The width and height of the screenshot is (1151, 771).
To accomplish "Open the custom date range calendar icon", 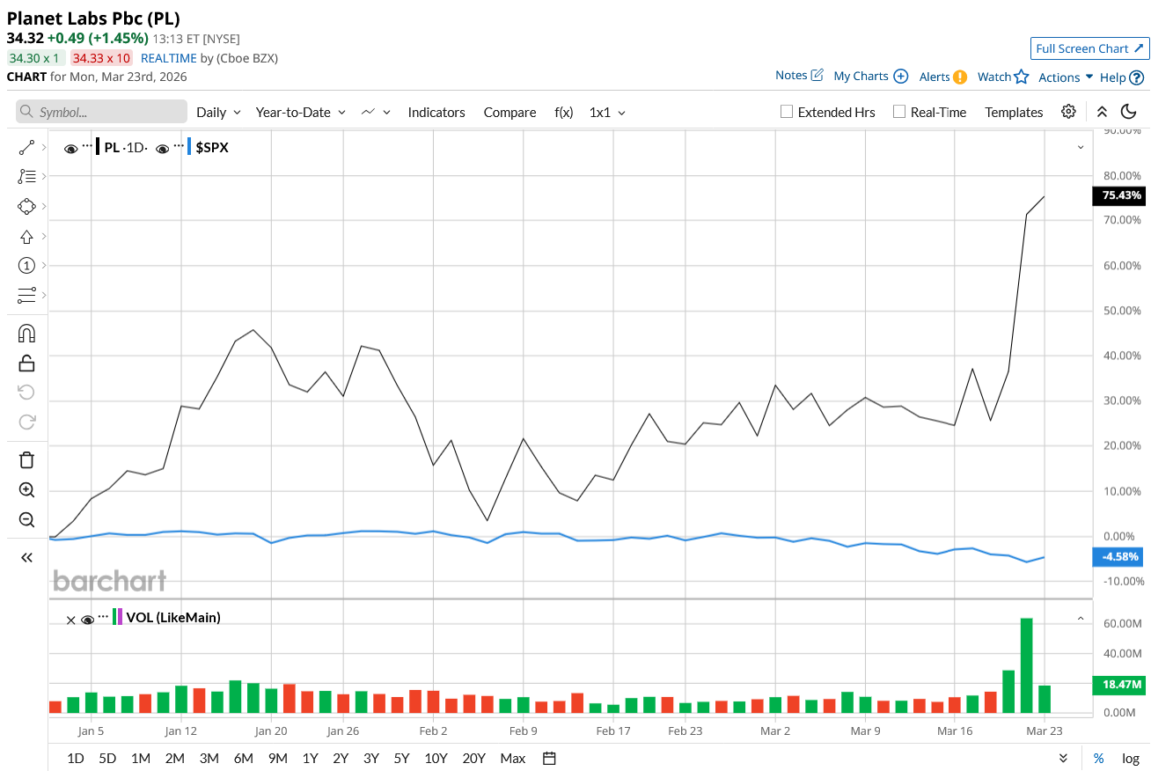I will [x=550, y=758].
